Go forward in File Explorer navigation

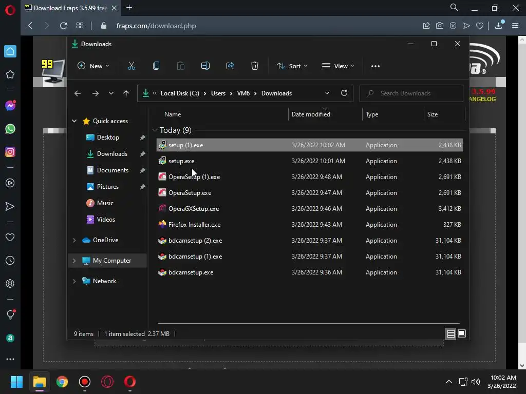96,93
